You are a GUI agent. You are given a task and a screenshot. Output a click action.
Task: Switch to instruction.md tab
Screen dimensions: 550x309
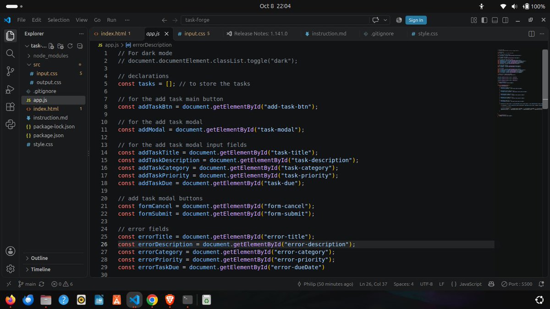(x=329, y=33)
